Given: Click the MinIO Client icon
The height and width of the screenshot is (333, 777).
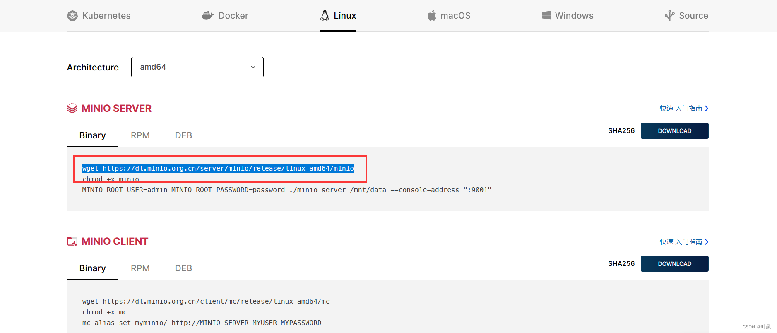Looking at the screenshot, I should click(x=72, y=241).
